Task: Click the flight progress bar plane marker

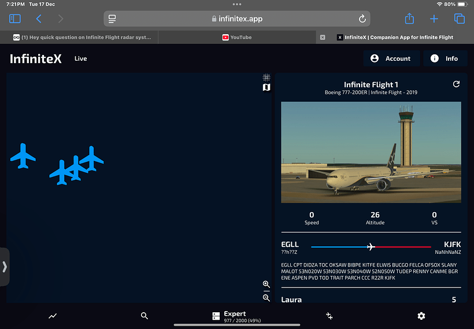Action: click(371, 247)
